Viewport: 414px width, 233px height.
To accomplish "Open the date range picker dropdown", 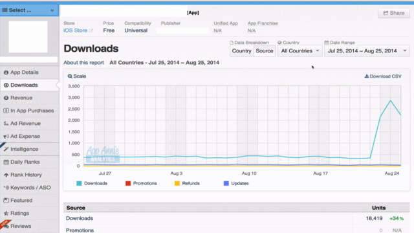I will tap(367, 50).
